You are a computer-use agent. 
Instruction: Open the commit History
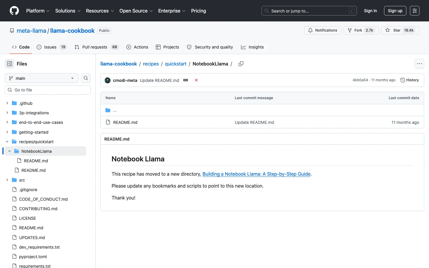(410, 80)
